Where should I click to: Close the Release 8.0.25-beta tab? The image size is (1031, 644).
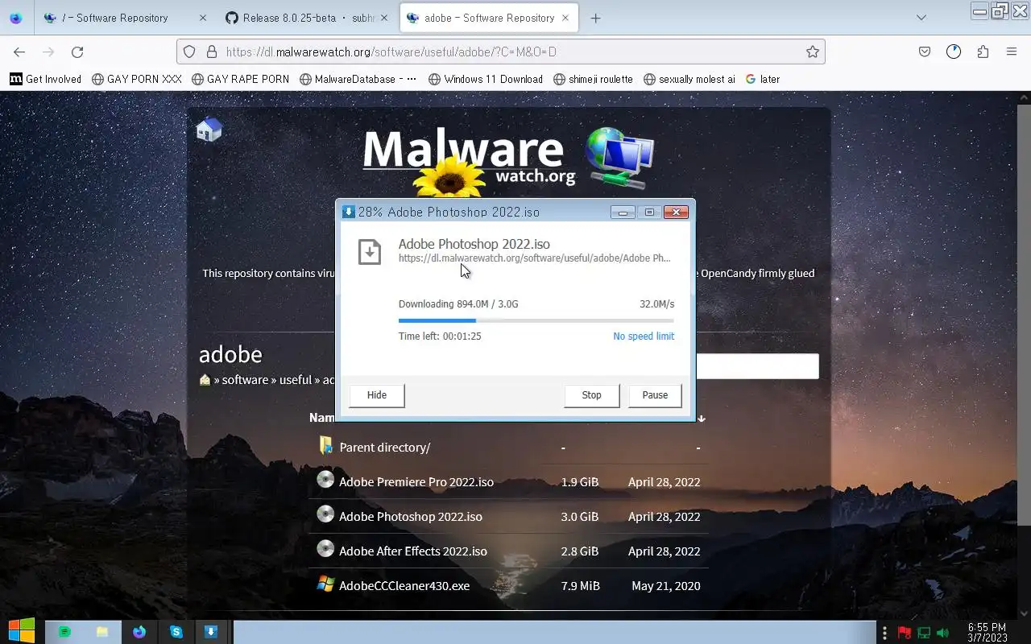click(383, 18)
